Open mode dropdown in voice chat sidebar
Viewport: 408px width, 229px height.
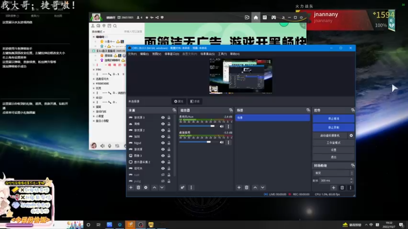click(98, 32)
